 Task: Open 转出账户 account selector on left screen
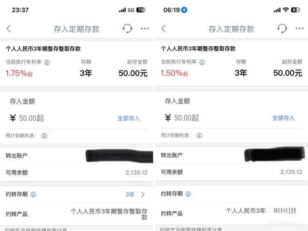[77, 156]
